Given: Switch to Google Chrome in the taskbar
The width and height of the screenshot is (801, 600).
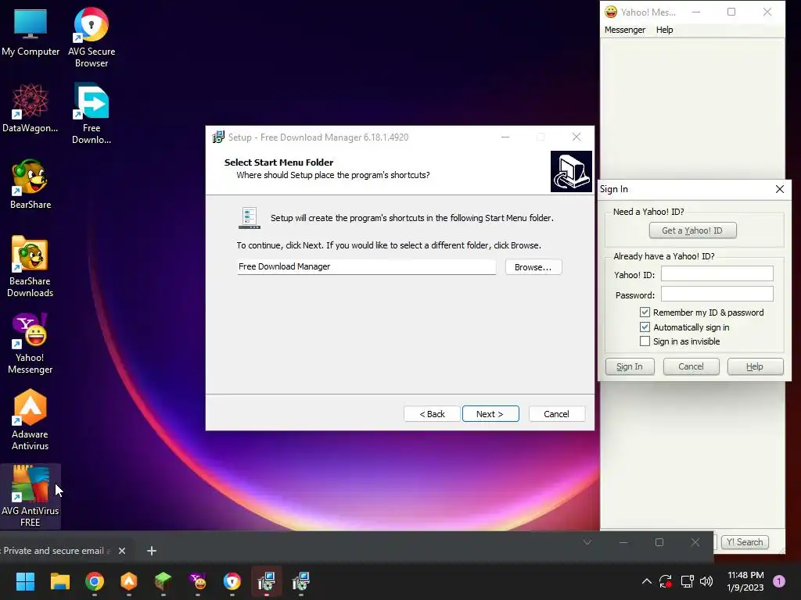Looking at the screenshot, I should [x=95, y=581].
